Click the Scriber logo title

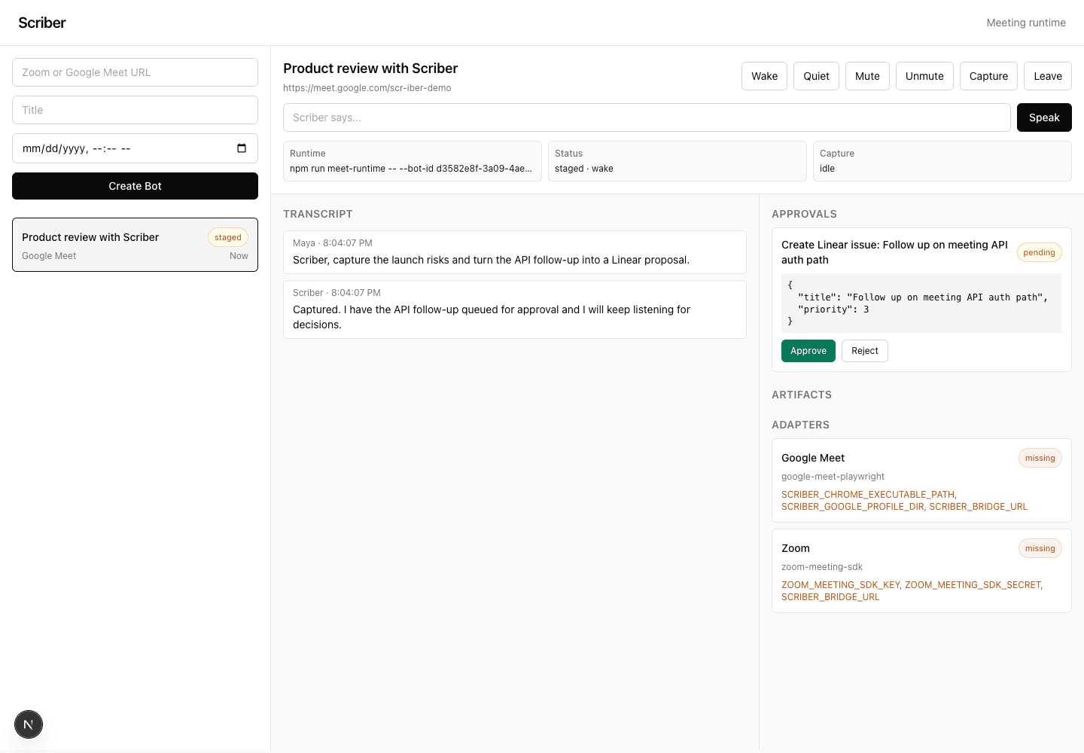coord(42,23)
